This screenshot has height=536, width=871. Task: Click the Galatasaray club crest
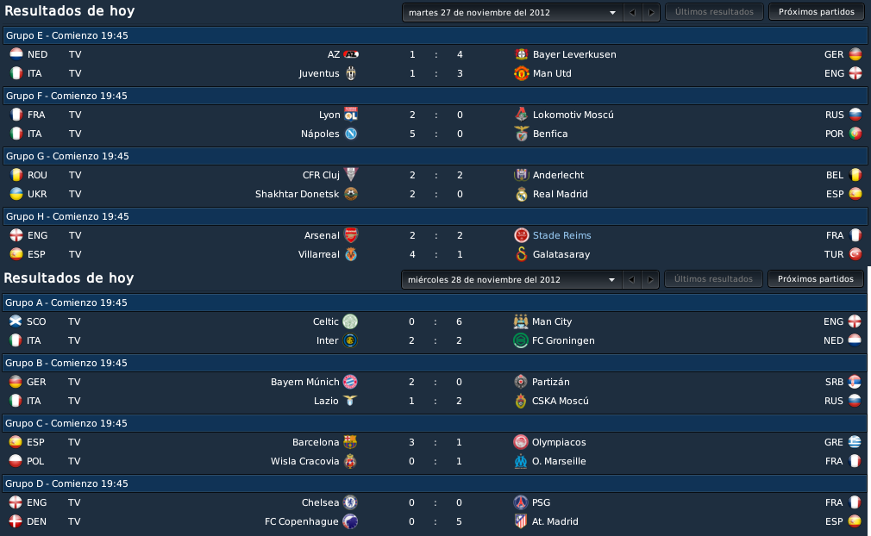(x=521, y=254)
